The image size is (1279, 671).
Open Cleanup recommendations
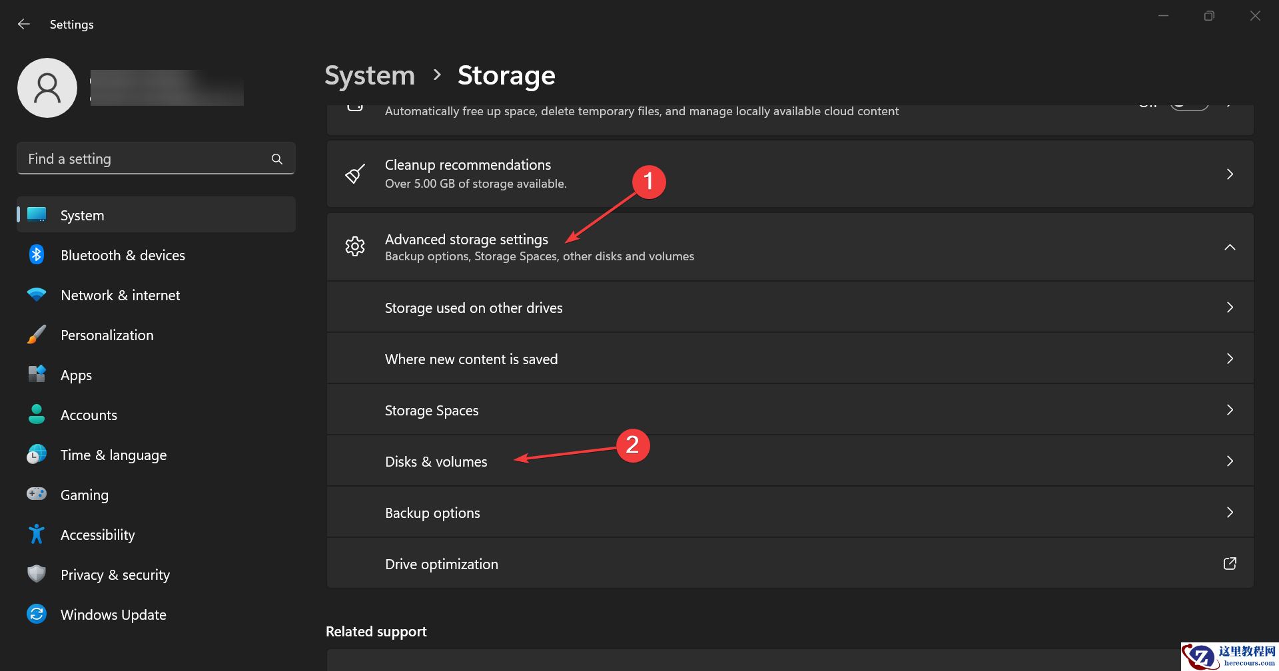point(790,174)
